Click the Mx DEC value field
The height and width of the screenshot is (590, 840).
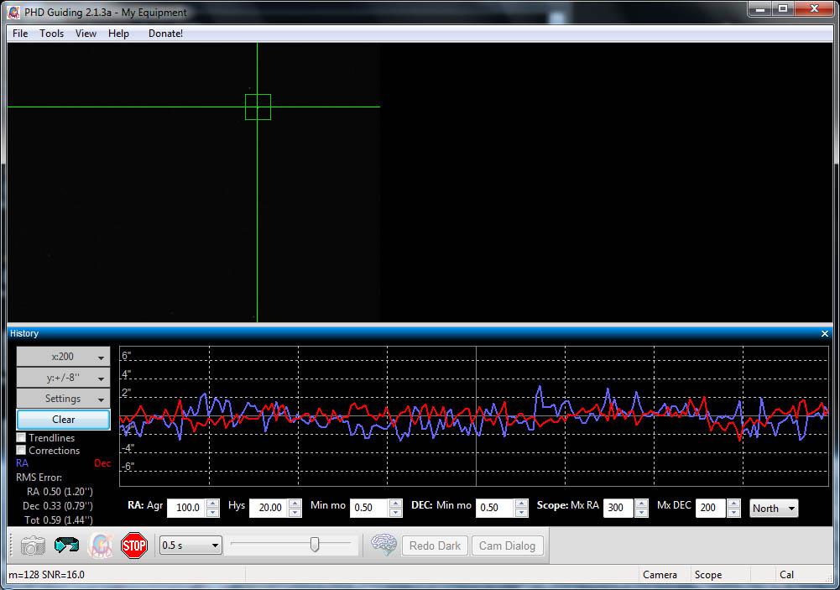(712, 508)
